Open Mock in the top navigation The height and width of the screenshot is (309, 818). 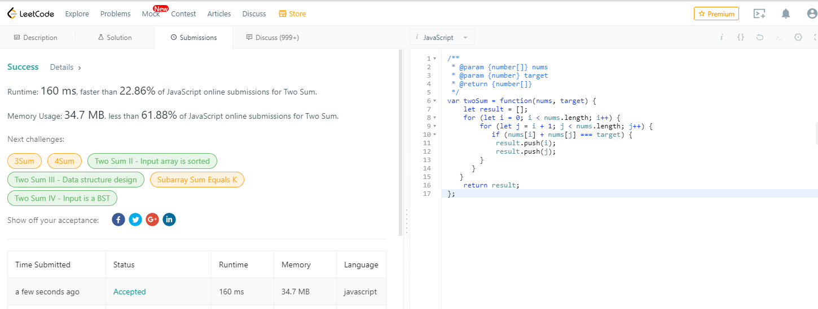[x=151, y=14]
